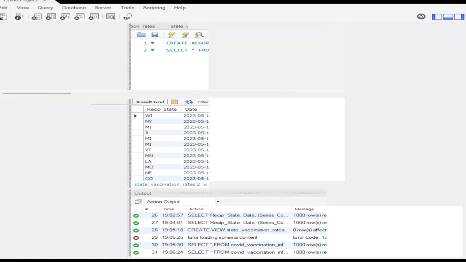Click the create new view icon
This screenshot has width=466, height=262.
[65, 17]
